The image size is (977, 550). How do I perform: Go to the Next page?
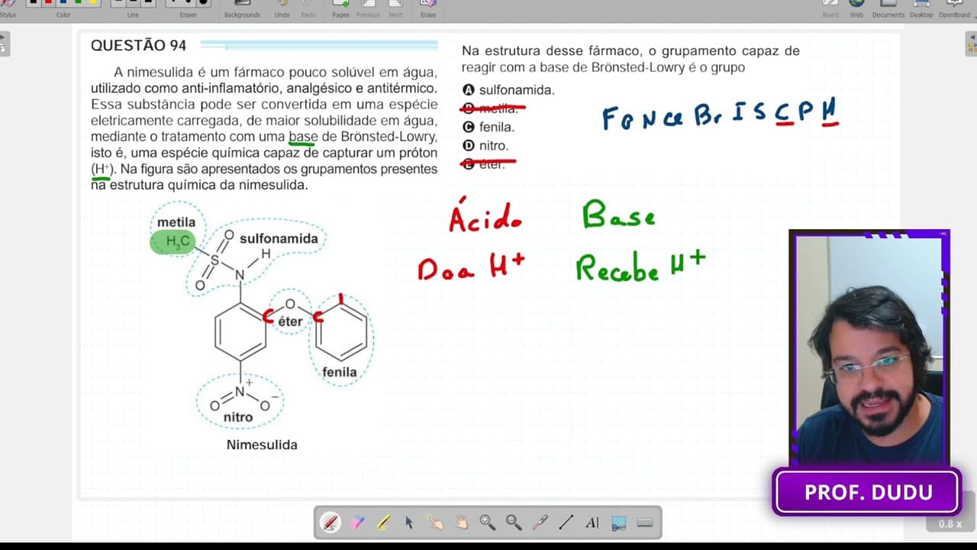point(395,8)
